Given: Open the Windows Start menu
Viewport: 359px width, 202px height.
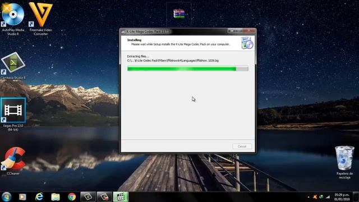Looking at the screenshot, I should coord(6,197).
